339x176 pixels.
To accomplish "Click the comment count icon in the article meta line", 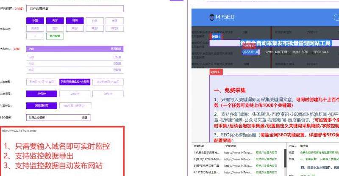I will click(325, 52).
